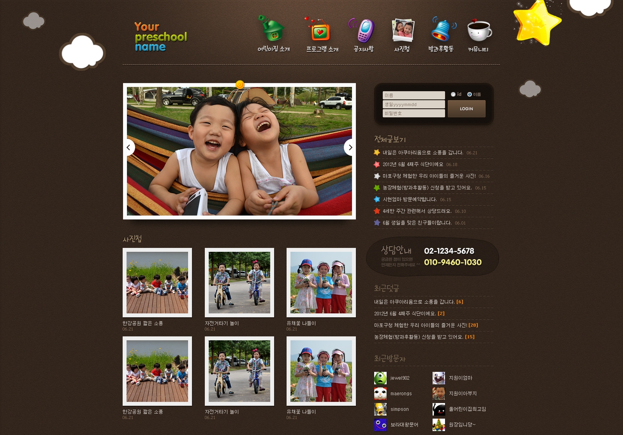The image size is (623, 435).
Task: Open the first 자전거타기 놀이 photo thumbnail
Action: point(239,283)
